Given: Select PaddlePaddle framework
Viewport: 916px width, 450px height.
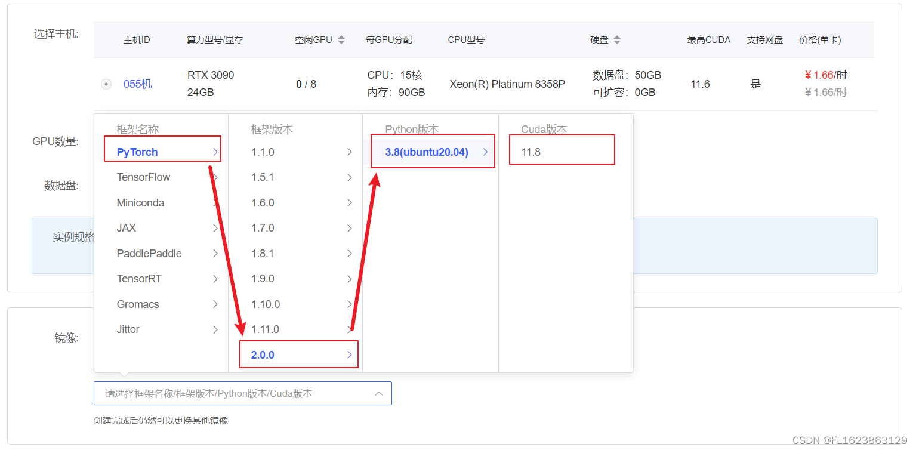Looking at the screenshot, I should click(161, 254).
